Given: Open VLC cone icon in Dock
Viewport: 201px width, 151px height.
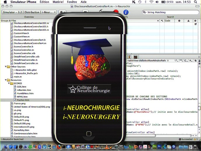Looking at the screenshot, I should pos(106,147).
